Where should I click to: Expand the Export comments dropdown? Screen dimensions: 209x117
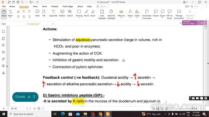tap(162, 18)
